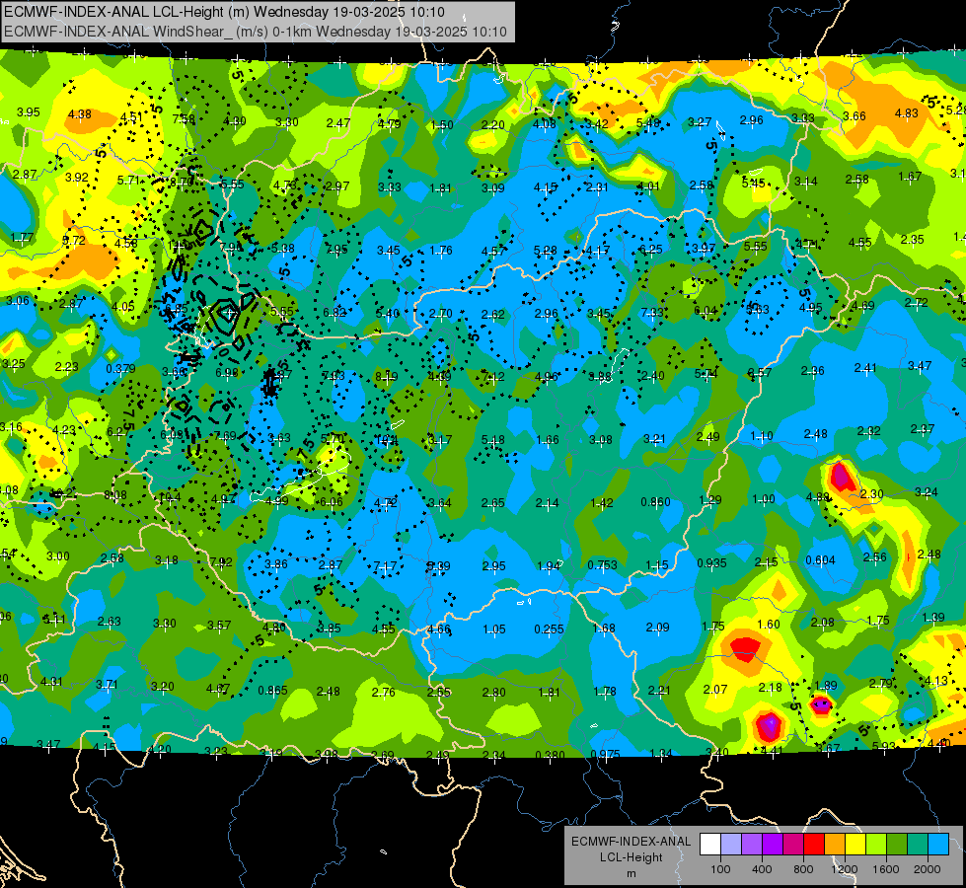
Task: Click the wind shear value 1.00
Action: tap(764, 499)
